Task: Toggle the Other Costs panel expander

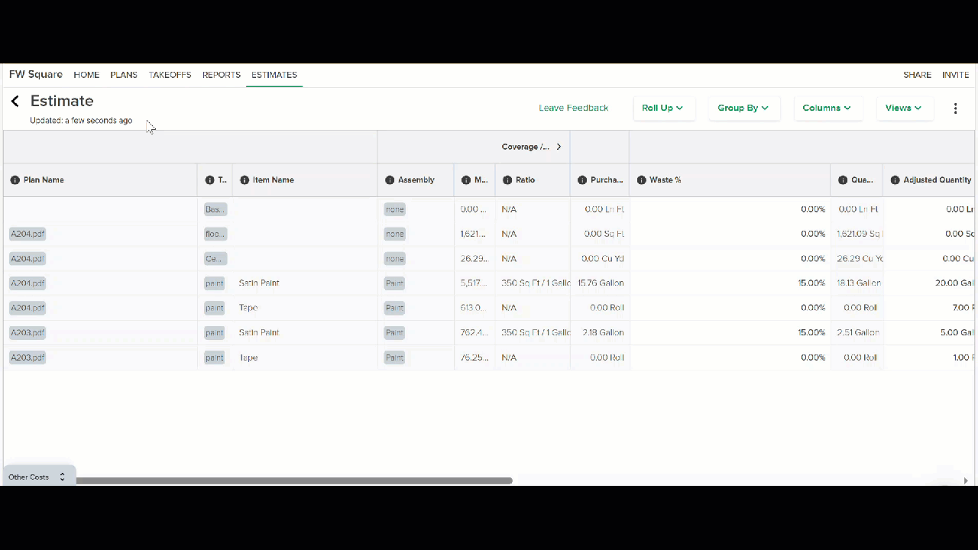Action: [x=62, y=477]
